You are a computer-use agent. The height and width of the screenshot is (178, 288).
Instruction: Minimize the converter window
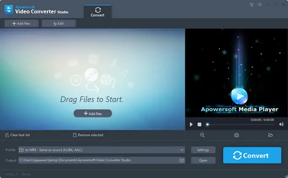[x=268, y=5]
